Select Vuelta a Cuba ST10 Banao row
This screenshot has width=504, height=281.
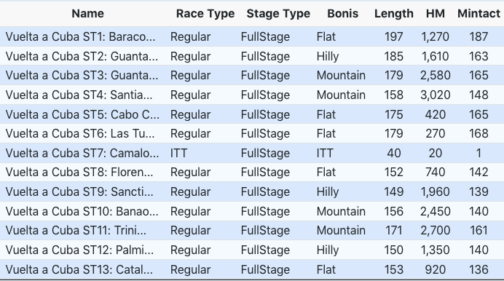[x=252, y=211]
